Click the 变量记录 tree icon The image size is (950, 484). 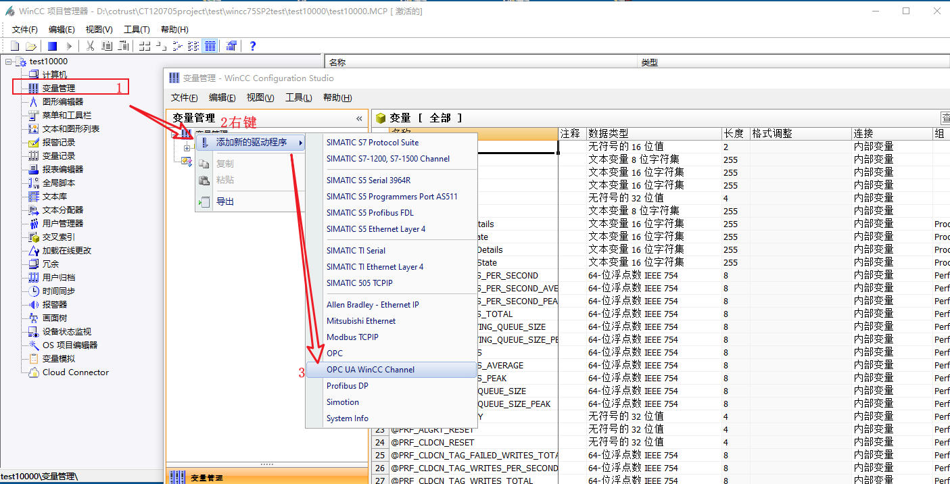click(34, 155)
